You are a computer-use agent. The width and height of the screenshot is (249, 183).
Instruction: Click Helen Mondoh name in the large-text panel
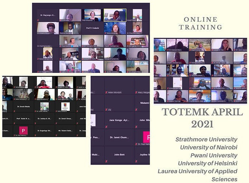(115, 92)
